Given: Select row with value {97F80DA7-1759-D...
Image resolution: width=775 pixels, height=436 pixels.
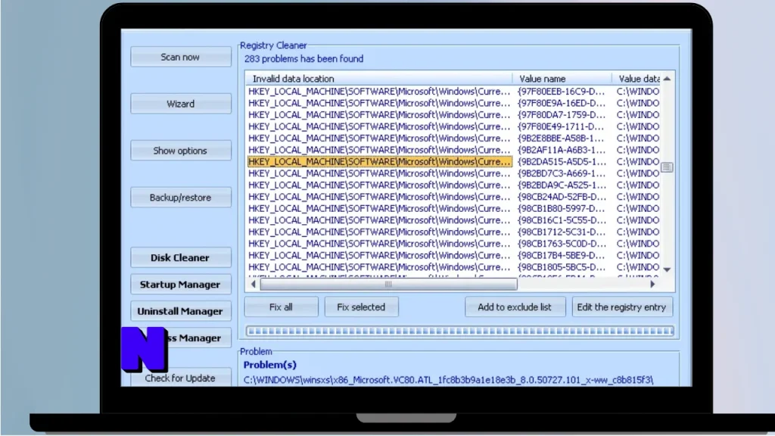Looking at the screenshot, I should click(453, 115).
